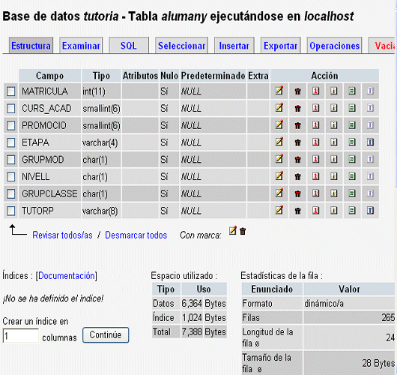Edit the MATRICULA field with pencil icon
397x375 pixels.
coord(279,91)
